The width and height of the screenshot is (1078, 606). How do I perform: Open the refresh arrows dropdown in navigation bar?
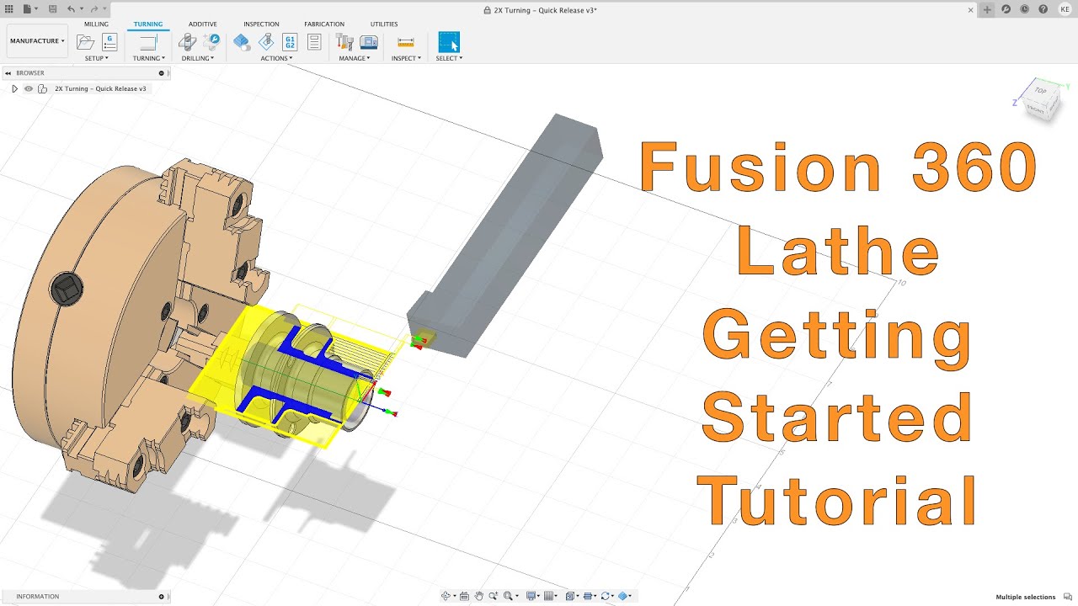click(606, 596)
